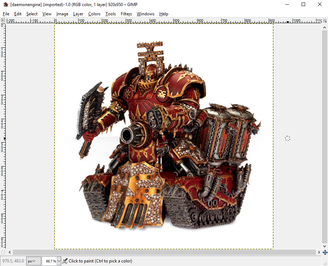Viewport: 328px width, 266px height.
Task: Open the Colors menu
Action: [94, 14]
